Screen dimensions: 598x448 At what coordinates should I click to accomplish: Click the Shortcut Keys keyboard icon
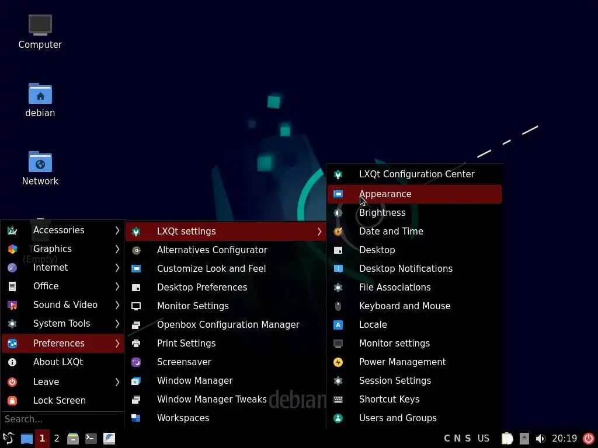338,400
